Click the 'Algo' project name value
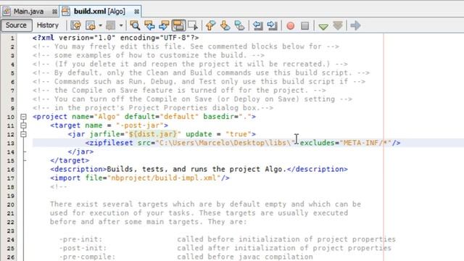 click(107, 116)
